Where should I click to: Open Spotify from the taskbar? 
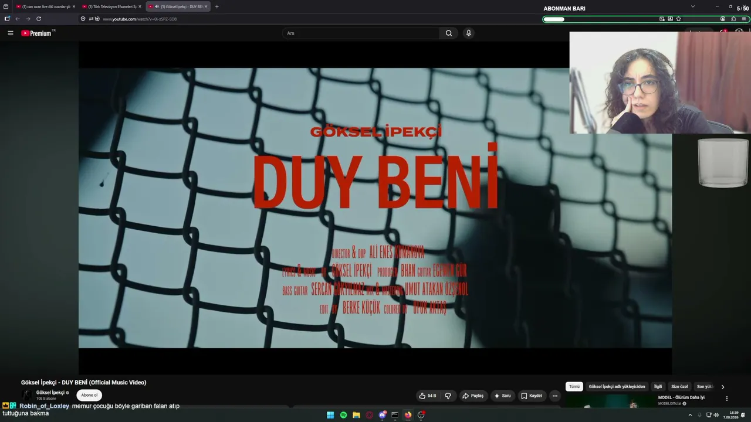[343, 415]
